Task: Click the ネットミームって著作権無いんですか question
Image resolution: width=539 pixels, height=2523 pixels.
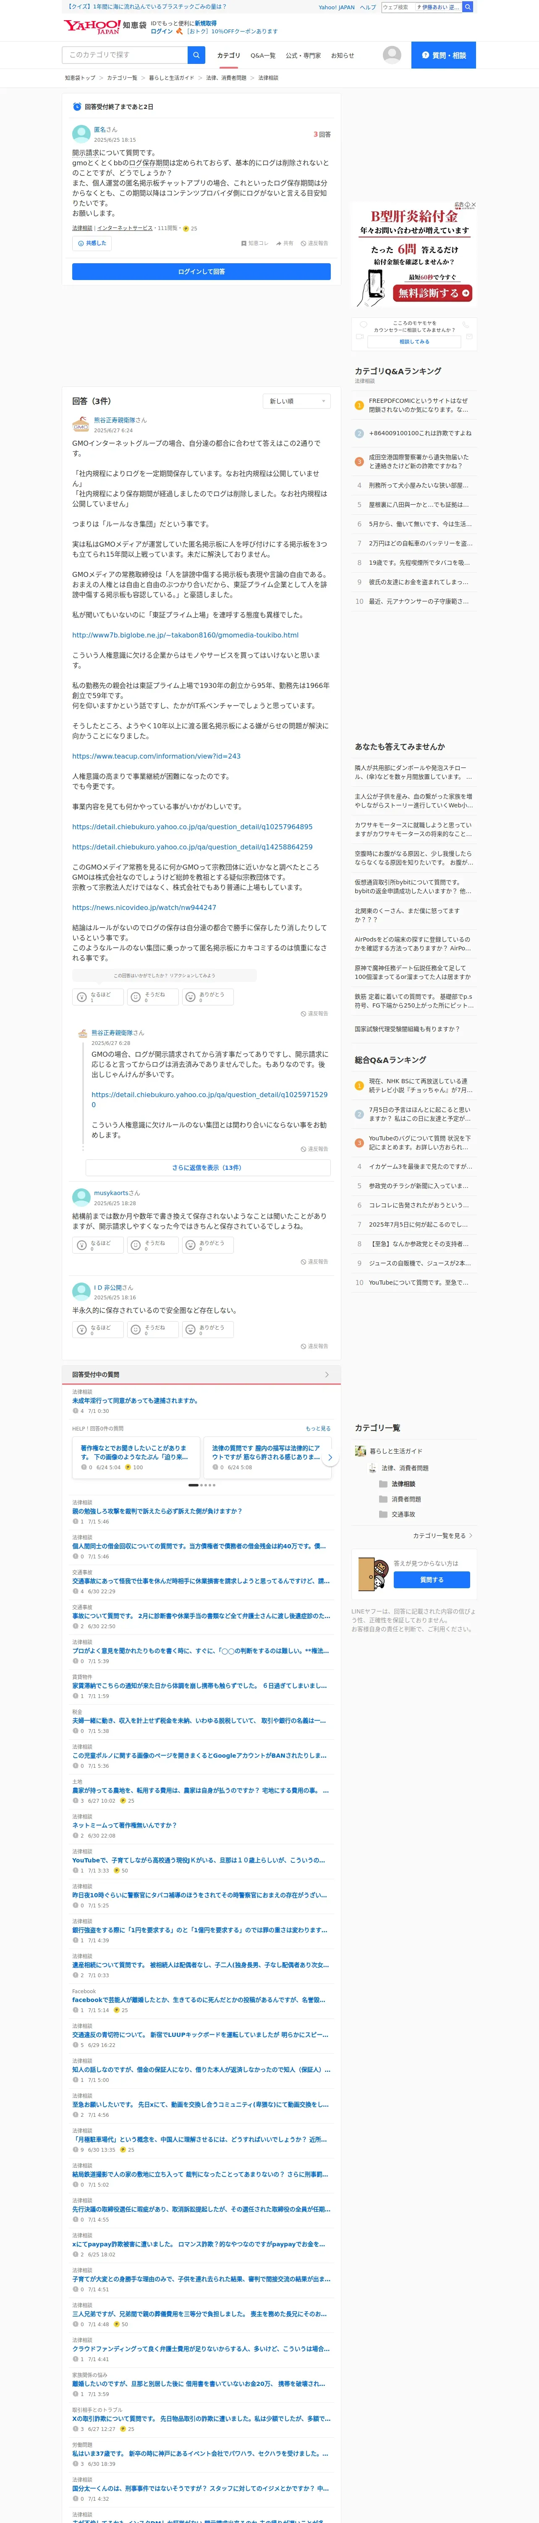Action: coord(124,1826)
